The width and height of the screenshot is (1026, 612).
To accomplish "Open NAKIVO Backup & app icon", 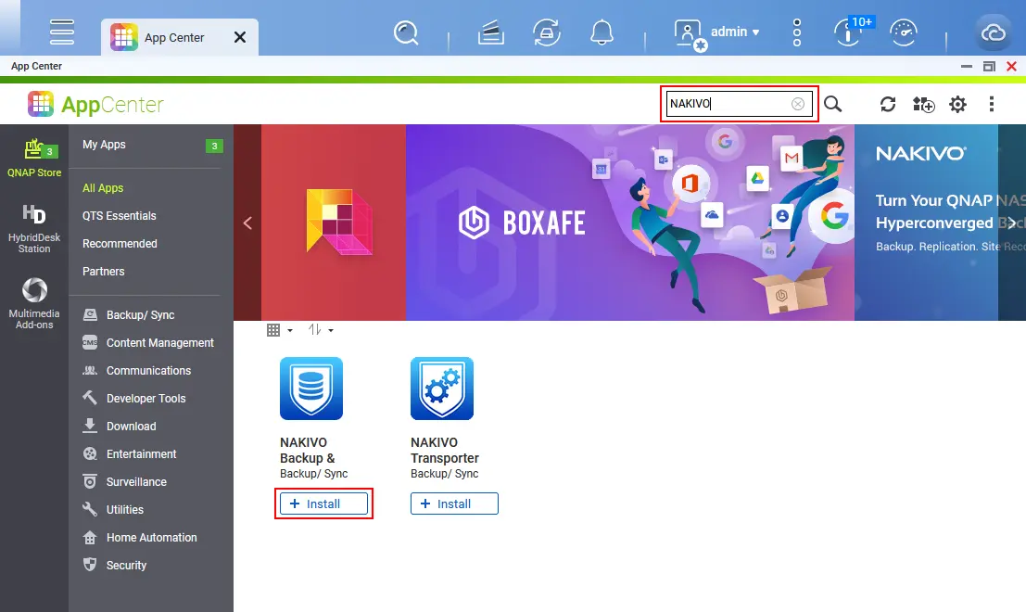I will coord(311,389).
